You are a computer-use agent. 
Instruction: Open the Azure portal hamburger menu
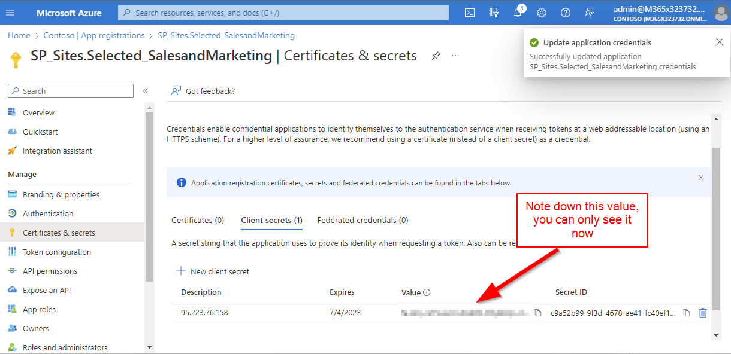[x=10, y=13]
